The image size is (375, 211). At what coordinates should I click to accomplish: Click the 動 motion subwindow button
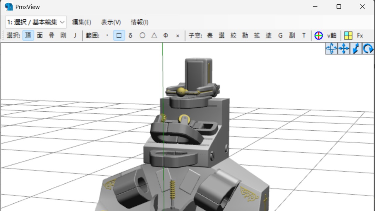245,35
